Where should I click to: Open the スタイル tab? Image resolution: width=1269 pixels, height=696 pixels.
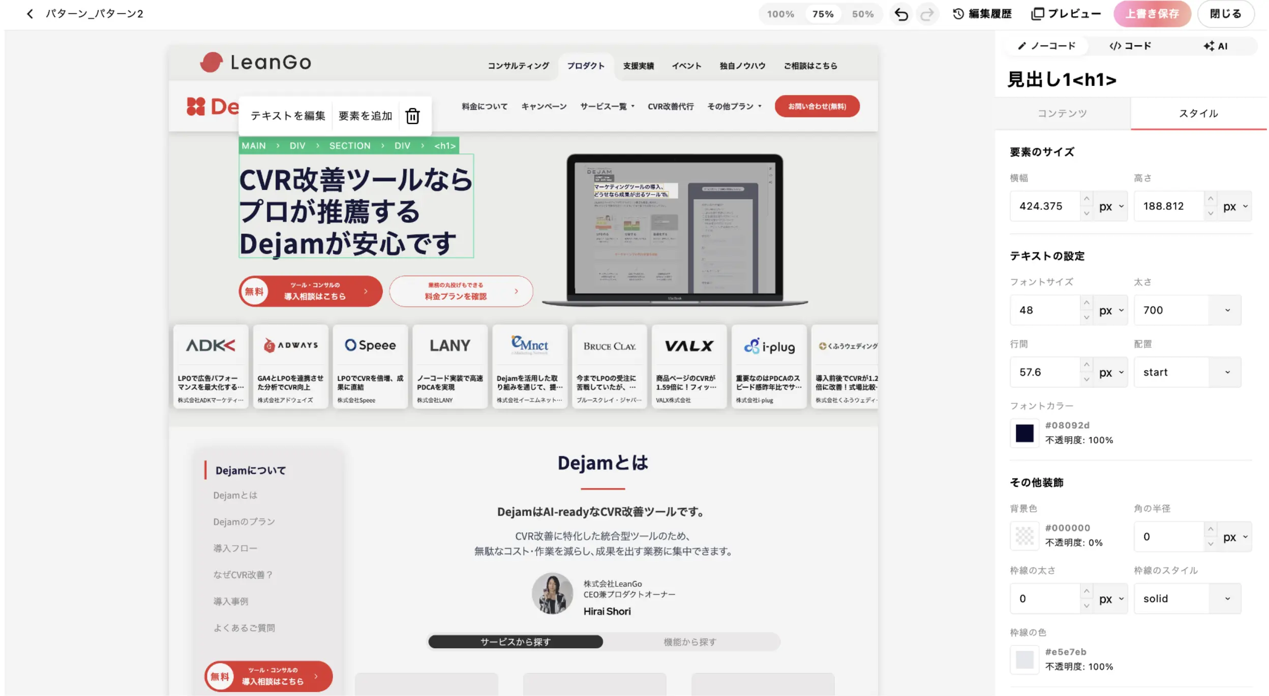(1198, 113)
